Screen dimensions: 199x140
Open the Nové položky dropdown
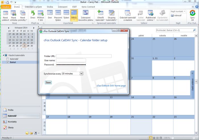22,16
